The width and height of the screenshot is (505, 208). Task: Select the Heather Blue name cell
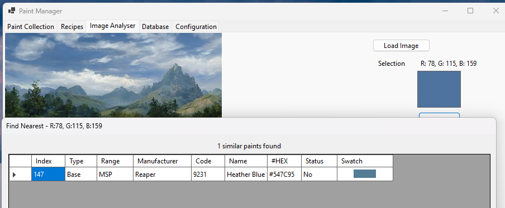coord(246,174)
